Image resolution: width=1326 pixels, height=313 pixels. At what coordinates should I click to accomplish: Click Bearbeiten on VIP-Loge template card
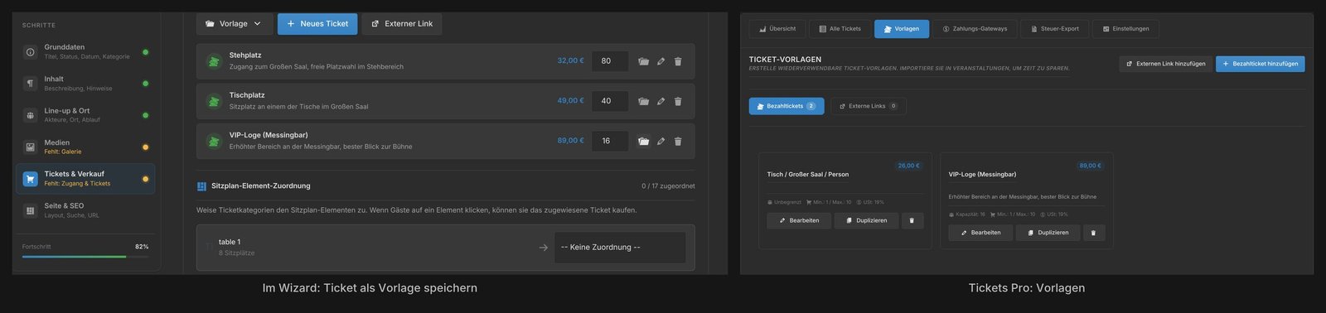pyautogui.click(x=980, y=233)
